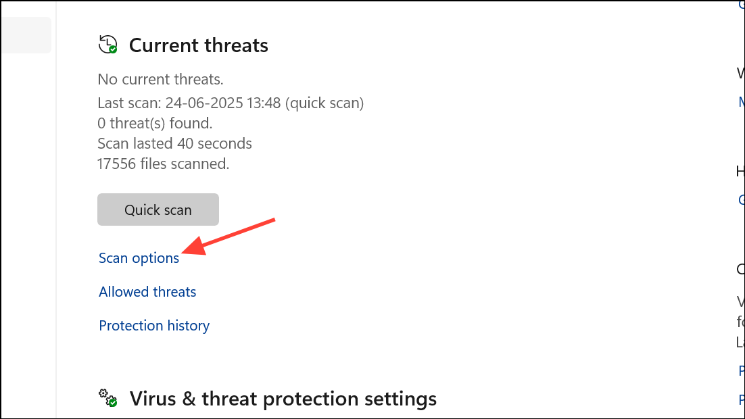Open the Allowed threats link

pyautogui.click(x=147, y=292)
